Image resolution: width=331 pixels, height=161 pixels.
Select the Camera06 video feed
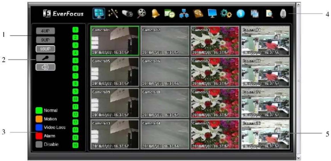pos(165,72)
